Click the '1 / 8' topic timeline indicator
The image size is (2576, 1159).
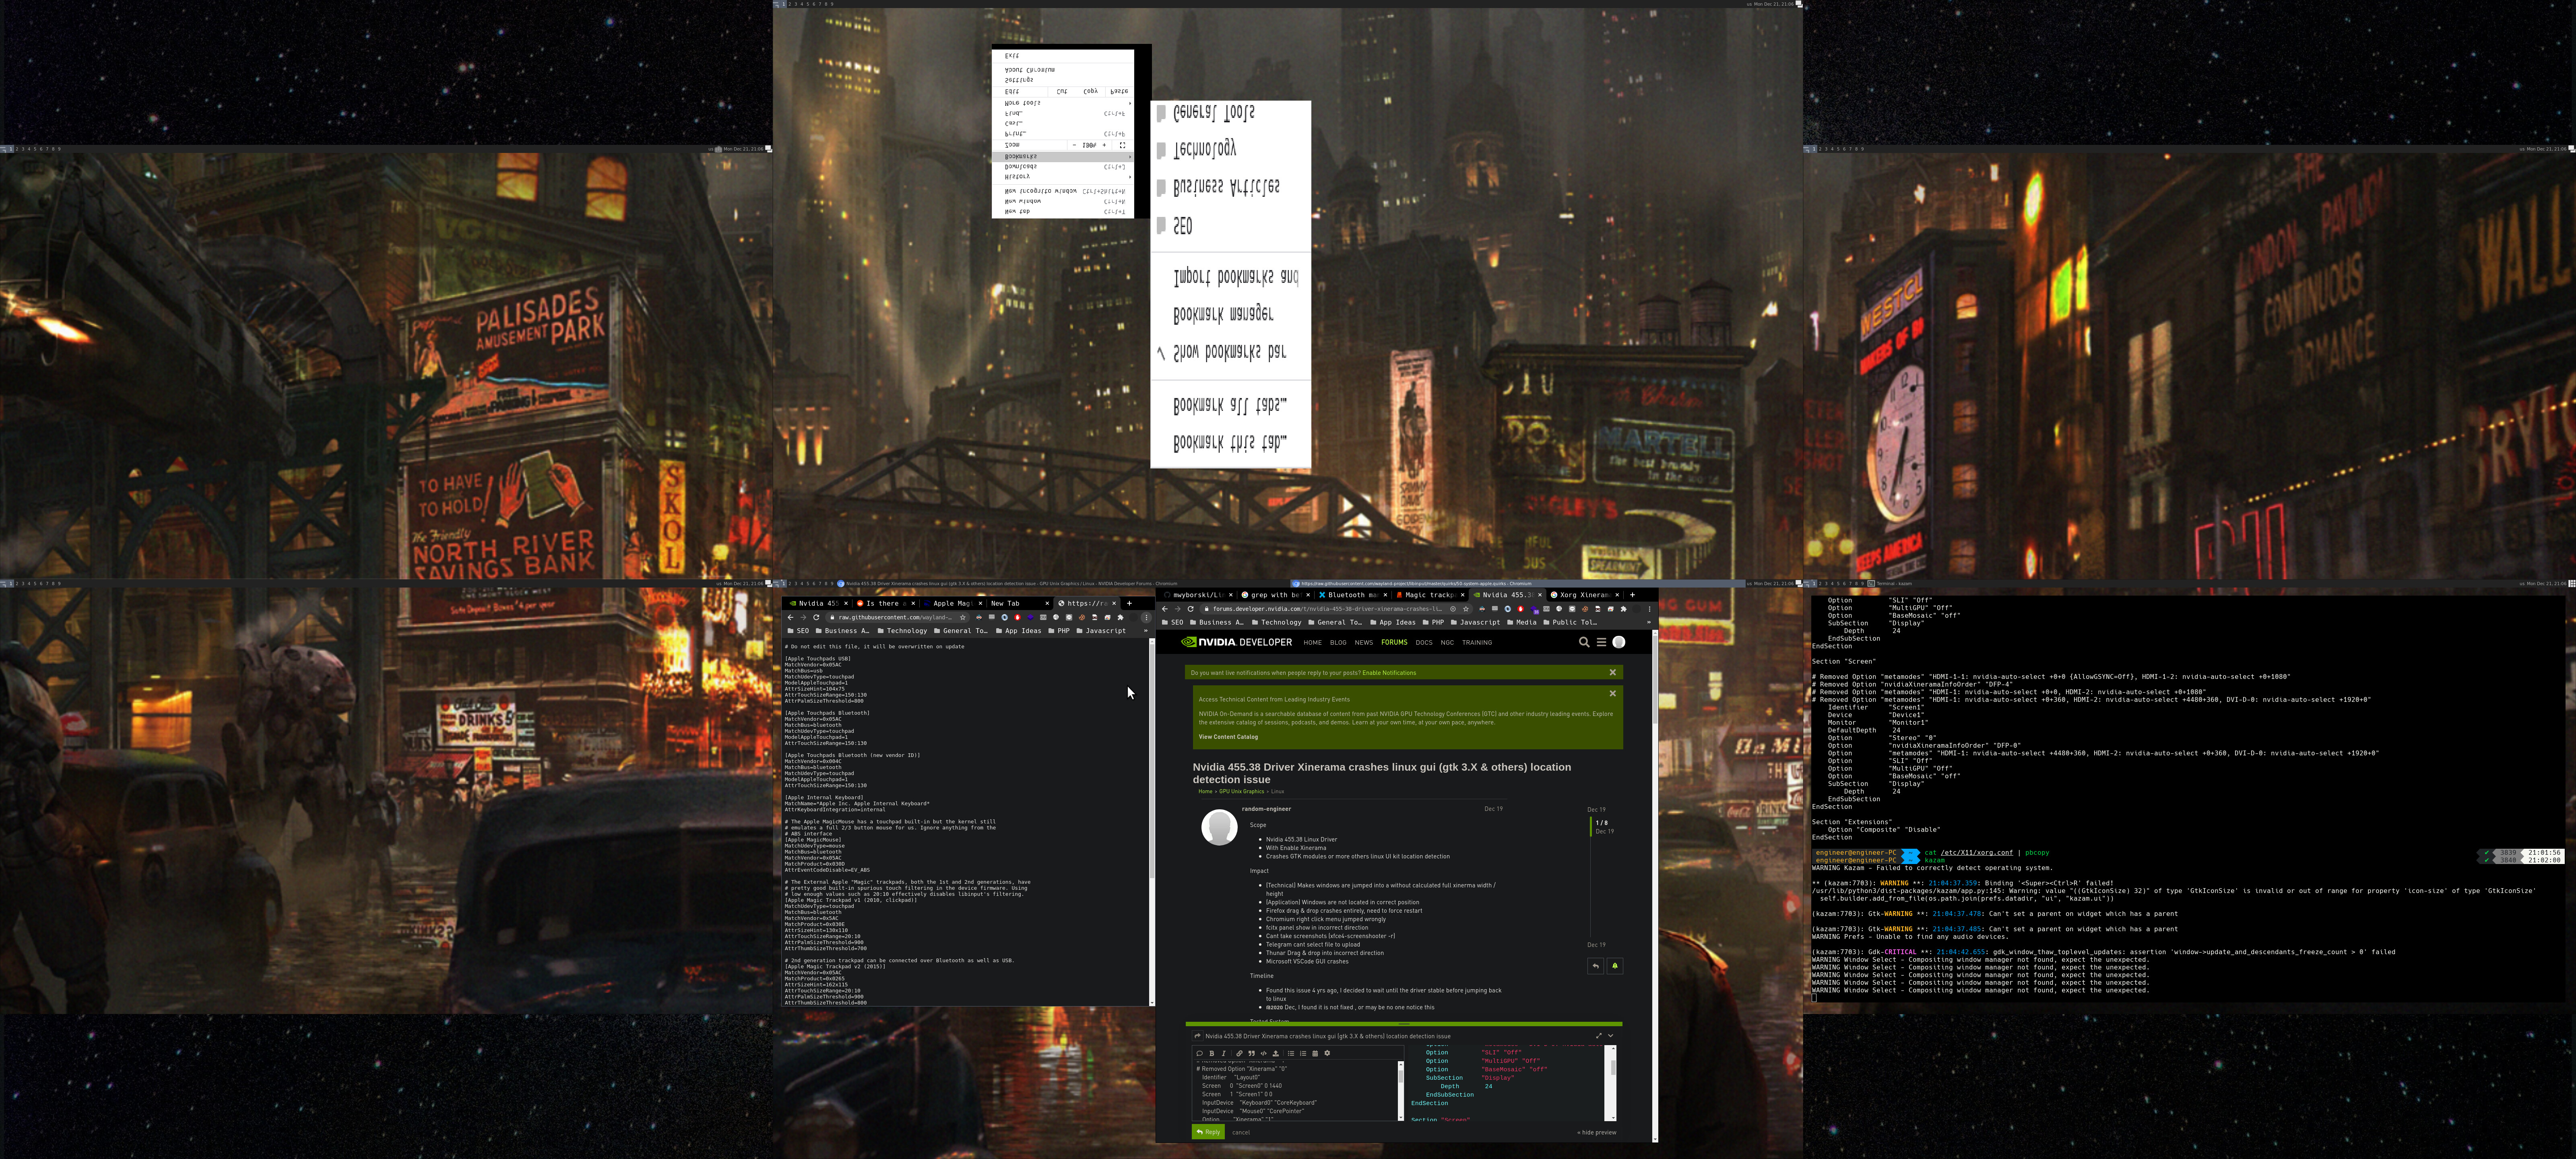click(1602, 823)
